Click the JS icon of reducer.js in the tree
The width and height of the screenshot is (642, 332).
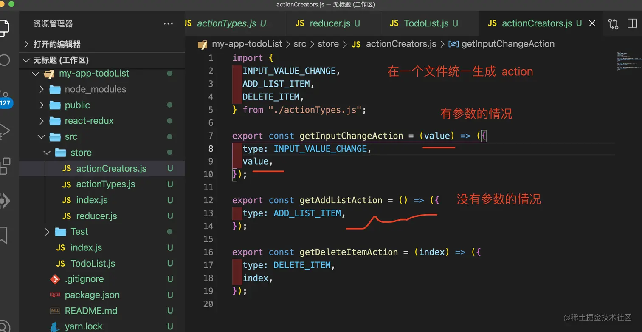[x=67, y=216]
